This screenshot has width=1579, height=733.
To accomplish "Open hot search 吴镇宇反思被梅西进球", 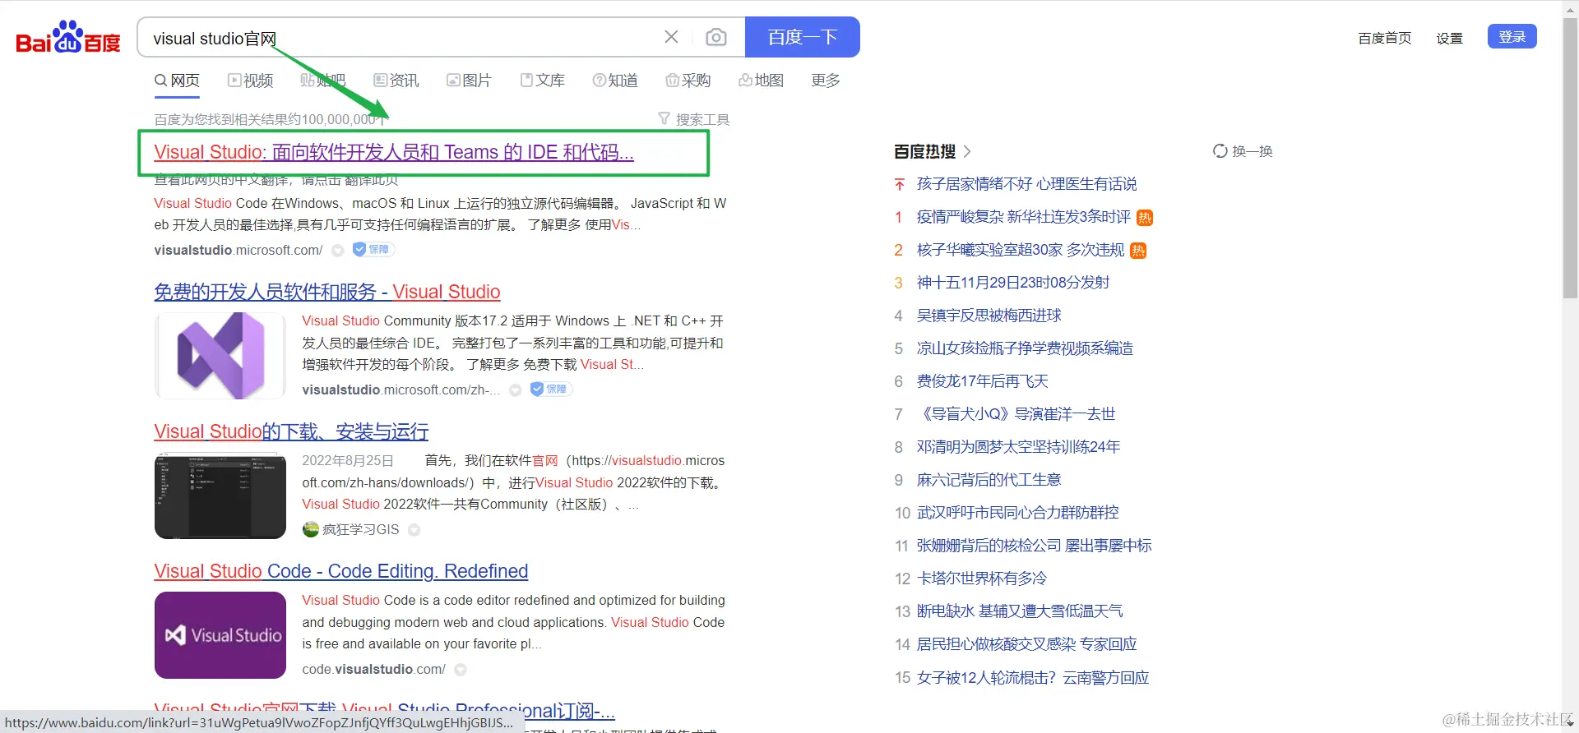I will click(x=989, y=316).
